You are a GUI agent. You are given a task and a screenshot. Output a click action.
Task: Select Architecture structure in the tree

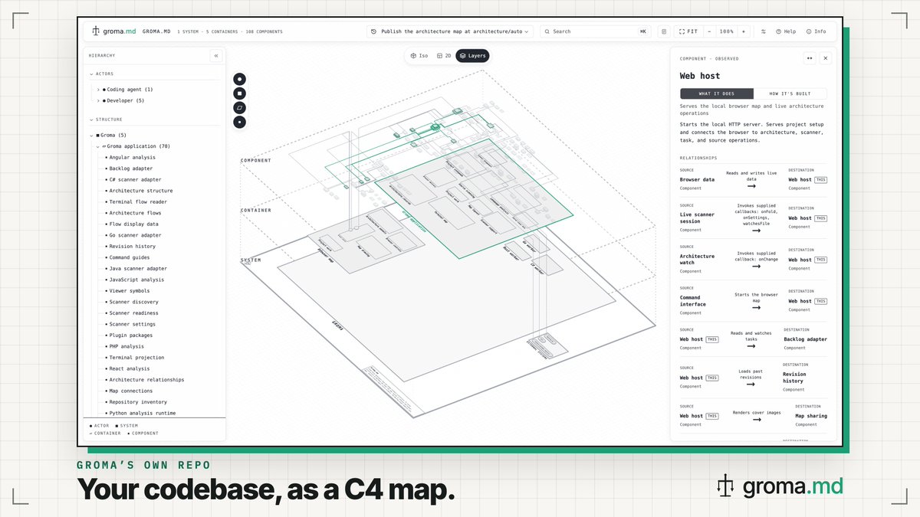point(140,191)
